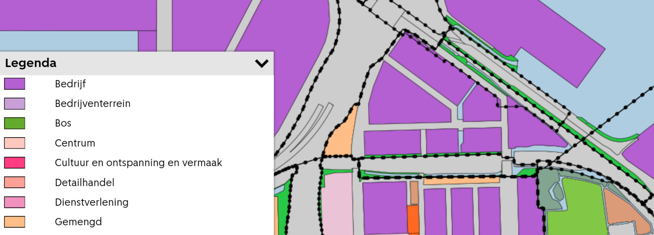Click the Centrum legend label
This screenshot has width=654, height=235.
point(75,143)
